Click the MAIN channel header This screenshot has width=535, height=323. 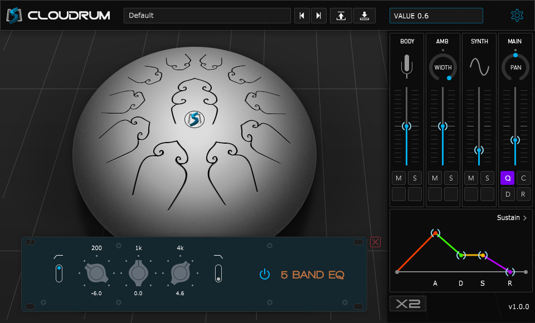coord(514,41)
